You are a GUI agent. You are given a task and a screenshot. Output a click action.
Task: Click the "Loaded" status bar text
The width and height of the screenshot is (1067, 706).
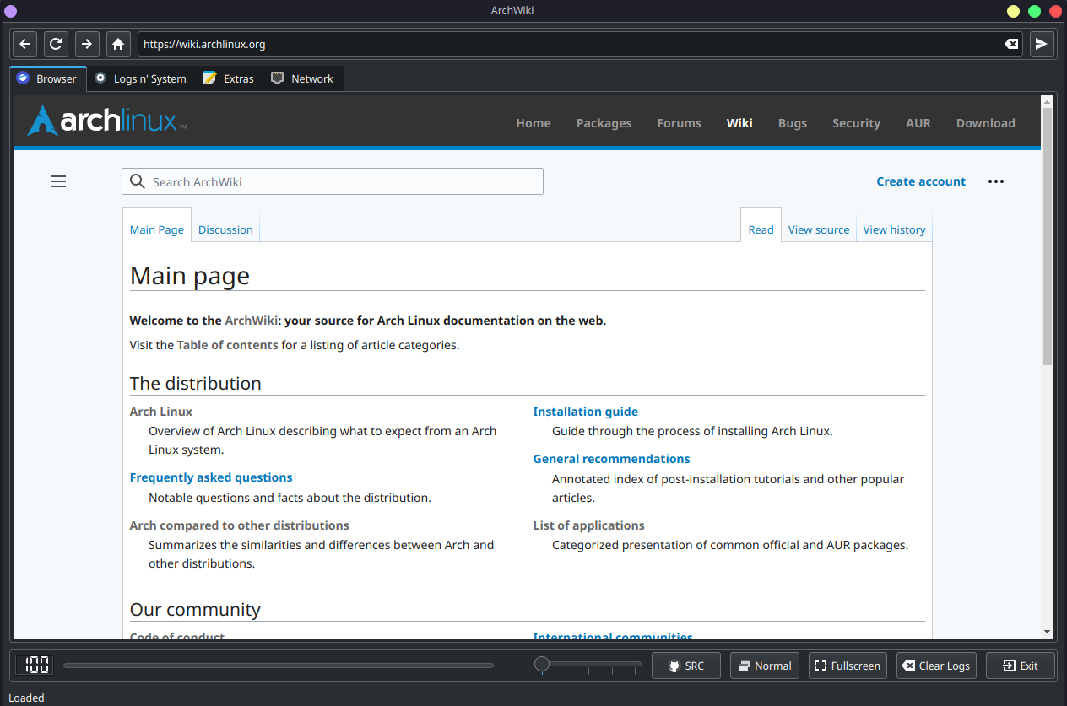point(26,698)
